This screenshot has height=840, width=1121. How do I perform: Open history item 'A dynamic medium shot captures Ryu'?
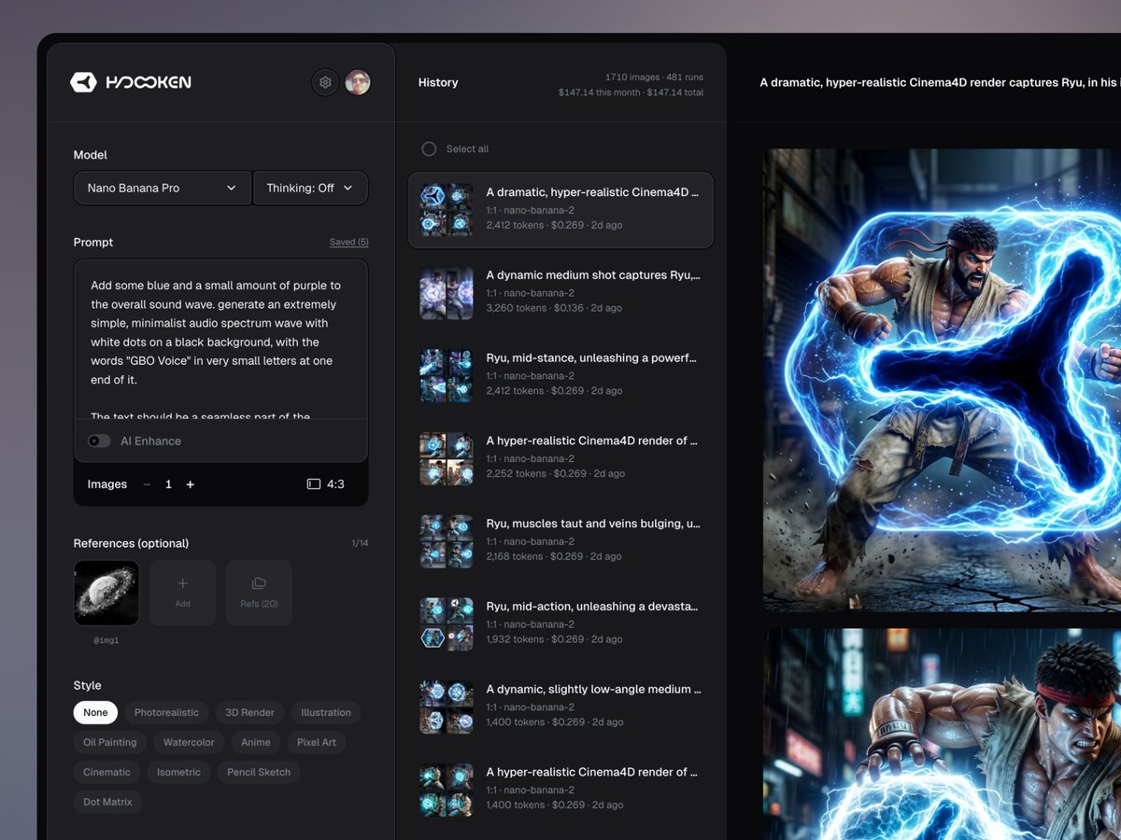tap(560, 292)
